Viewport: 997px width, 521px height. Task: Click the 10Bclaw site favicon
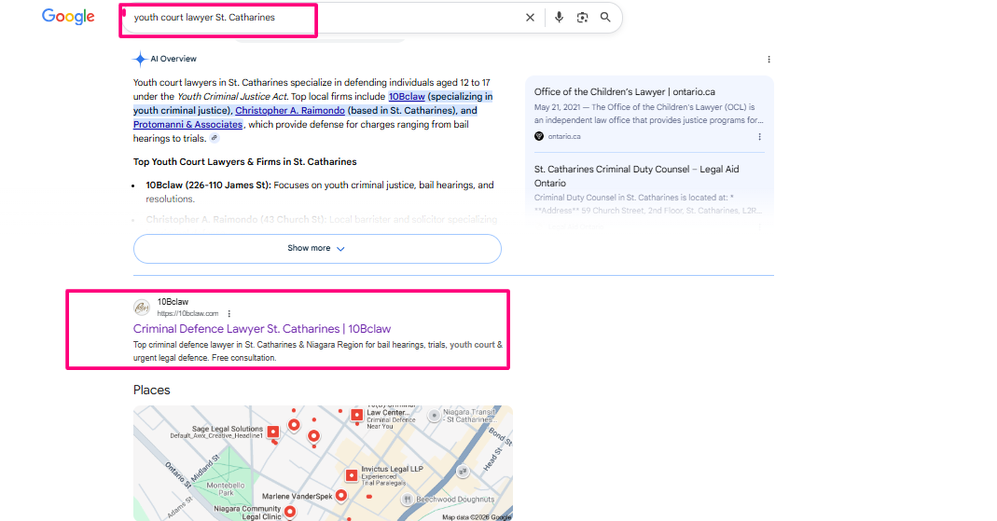click(x=142, y=308)
